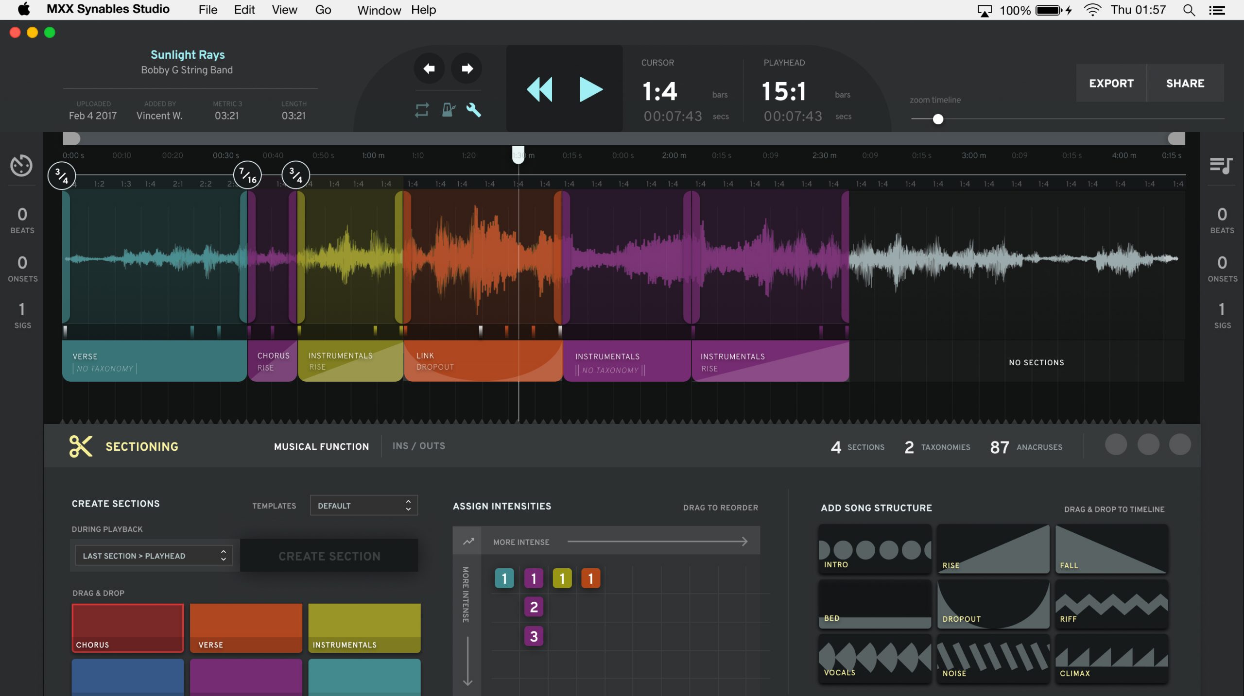
Task: Click the purple intensity 3 tile
Action: 534,636
